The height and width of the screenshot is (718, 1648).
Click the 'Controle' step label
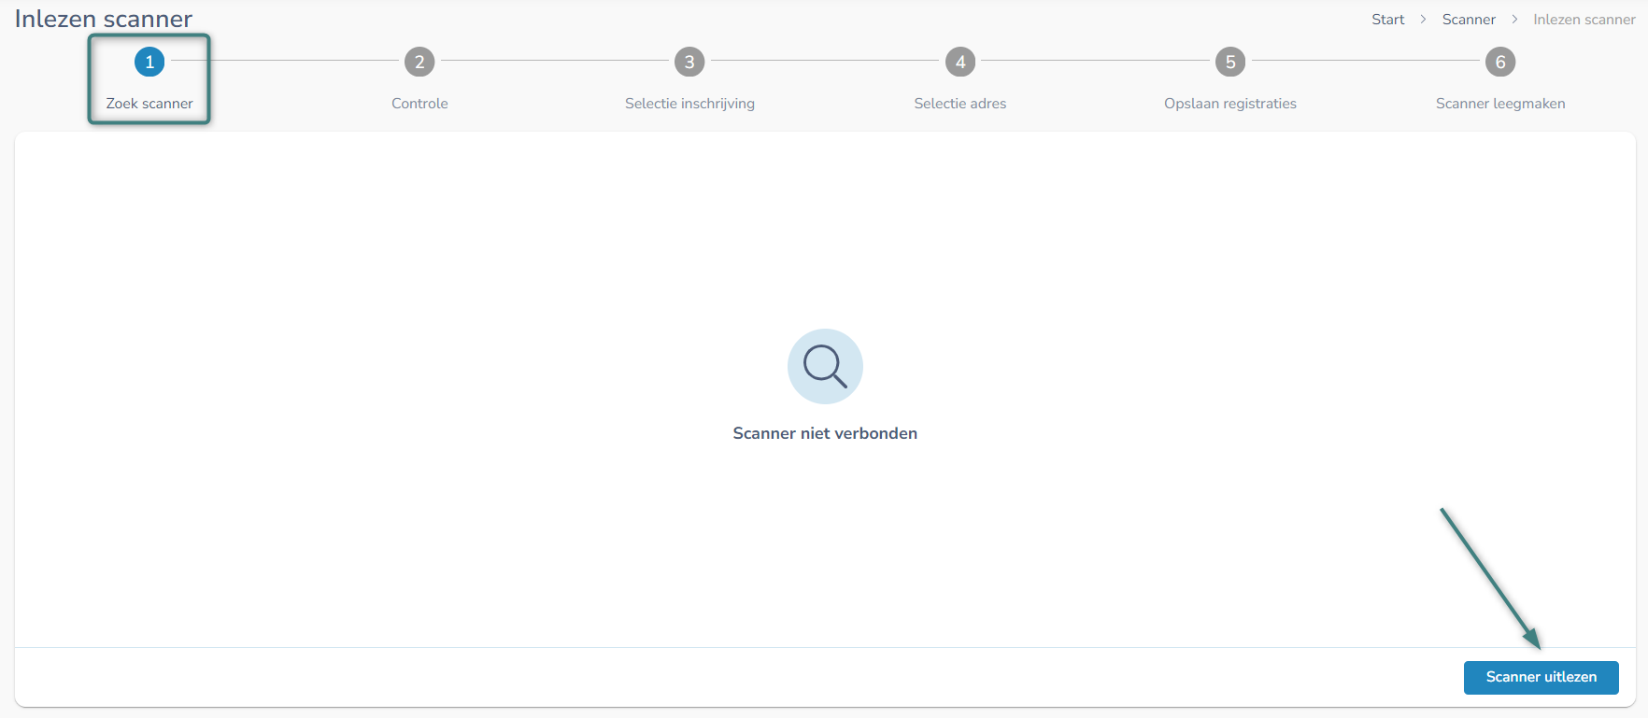[x=419, y=104]
